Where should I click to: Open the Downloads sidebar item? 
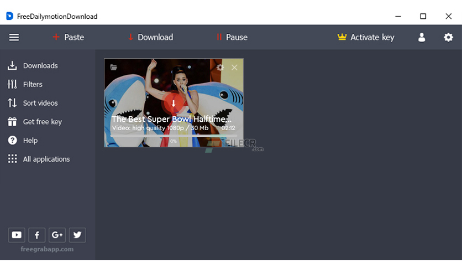pyautogui.click(x=33, y=65)
